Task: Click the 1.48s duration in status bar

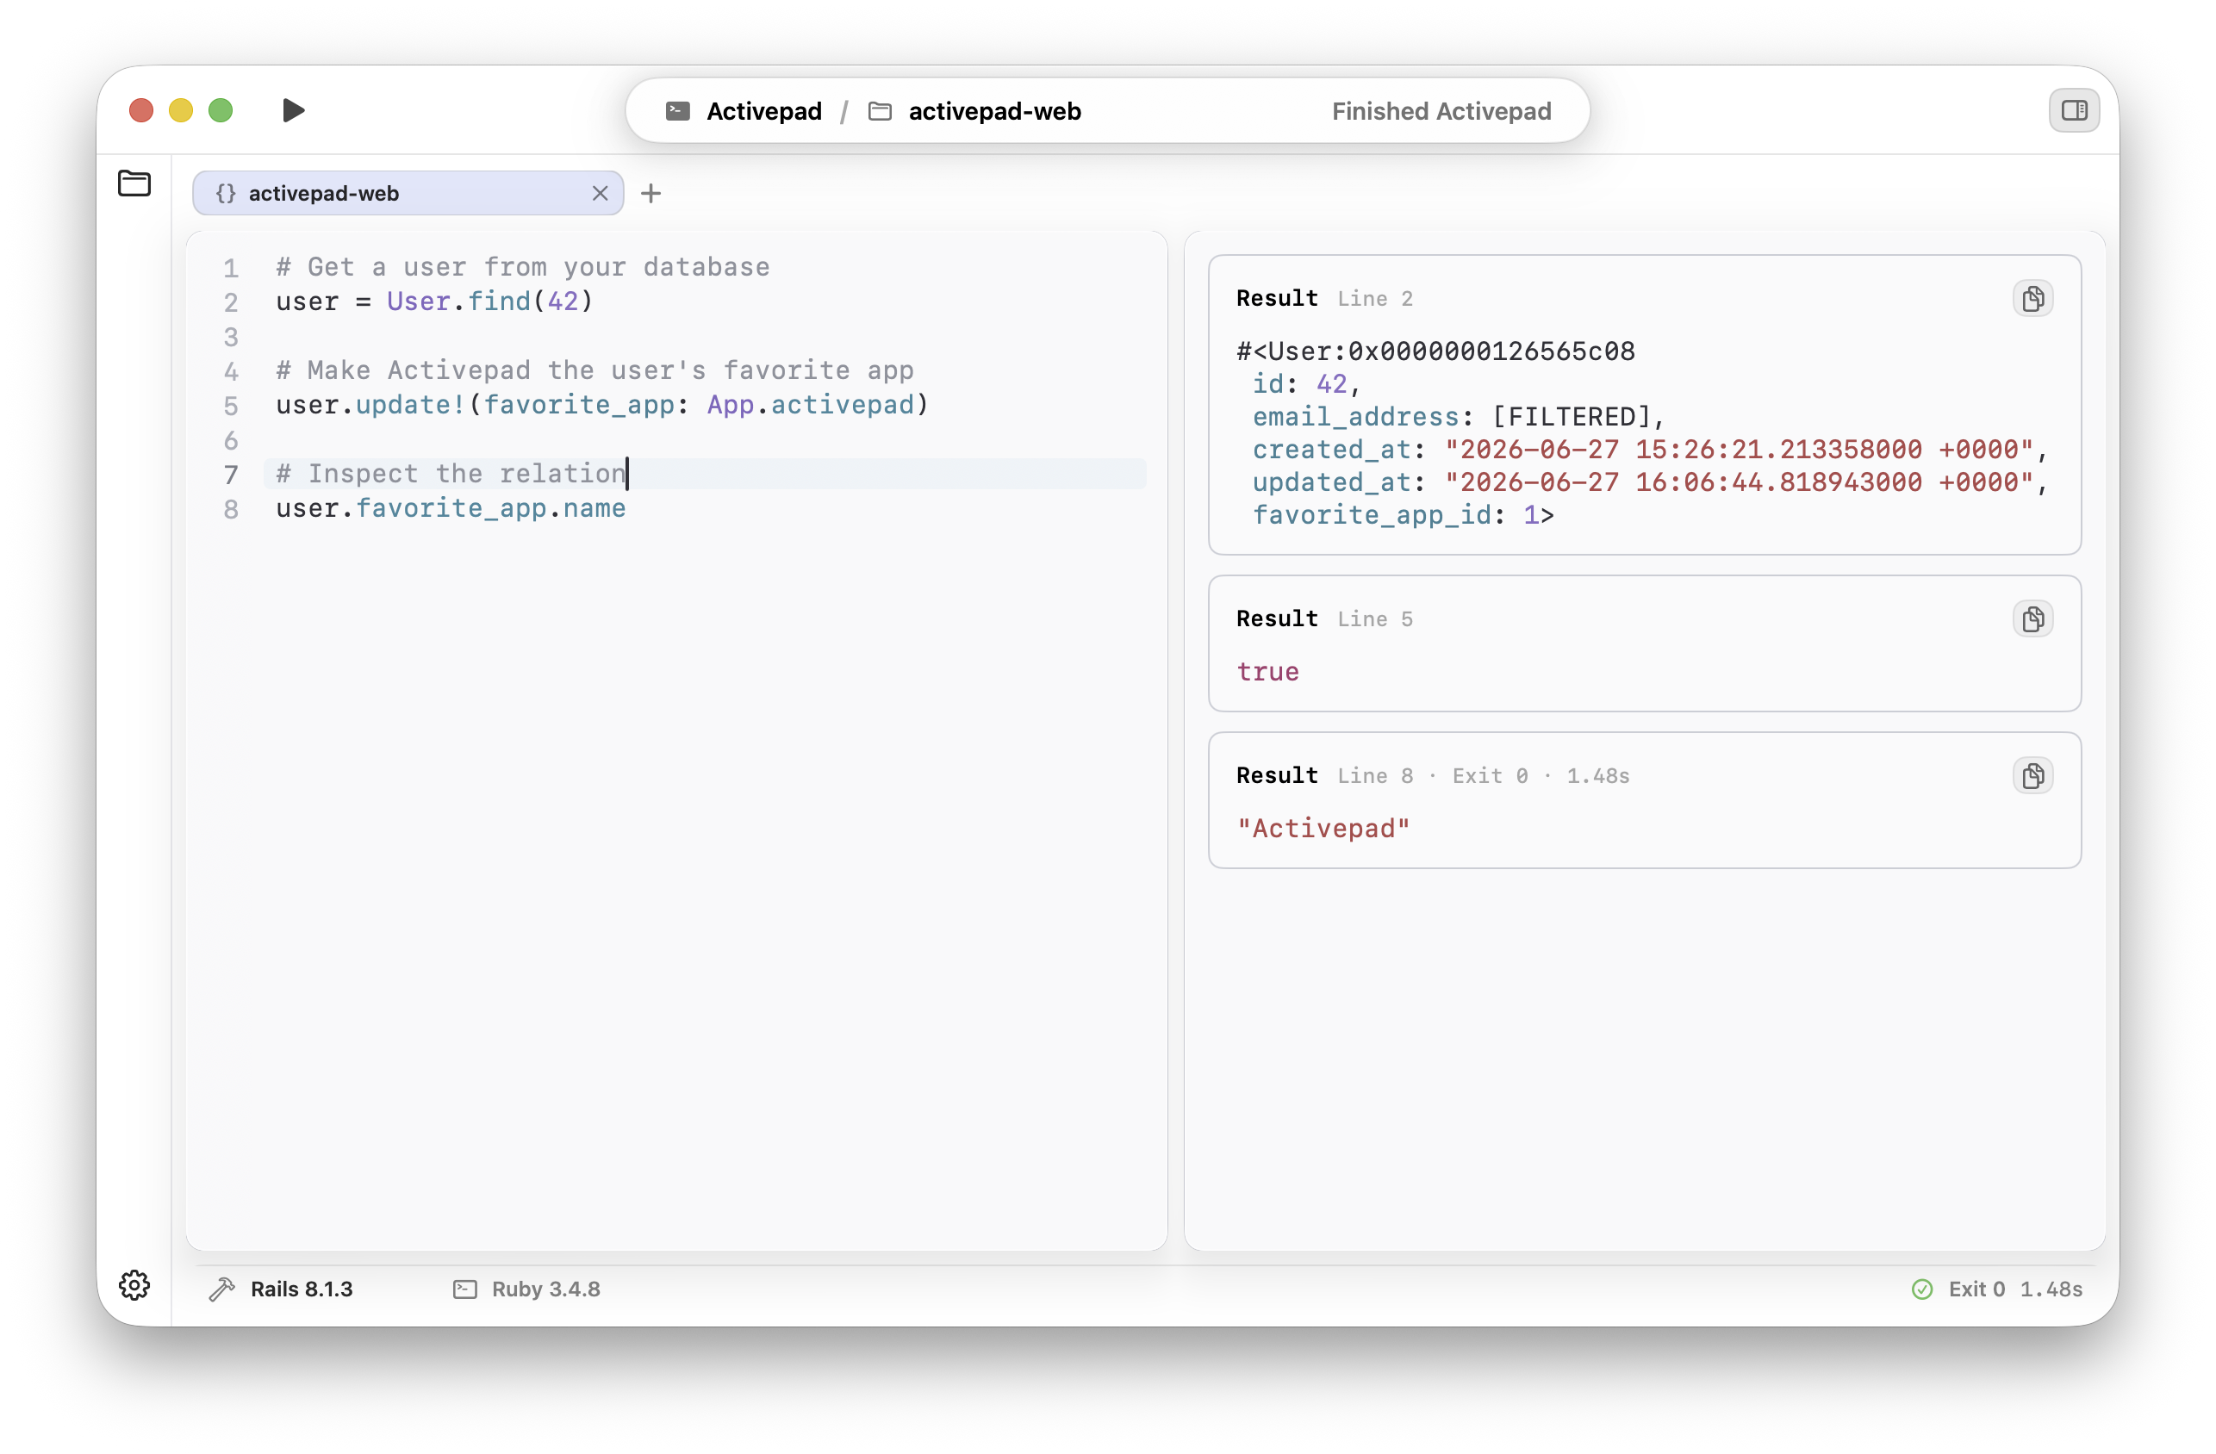Action: click(x=2051, y=1289)
